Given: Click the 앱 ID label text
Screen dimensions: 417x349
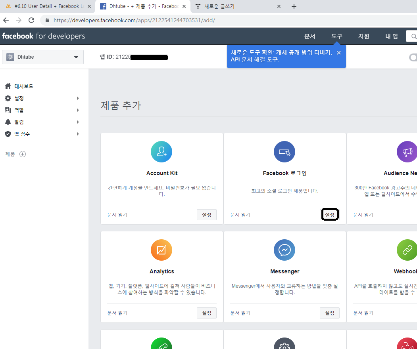Looking at the screenshot, I should (x=107, y=57).
